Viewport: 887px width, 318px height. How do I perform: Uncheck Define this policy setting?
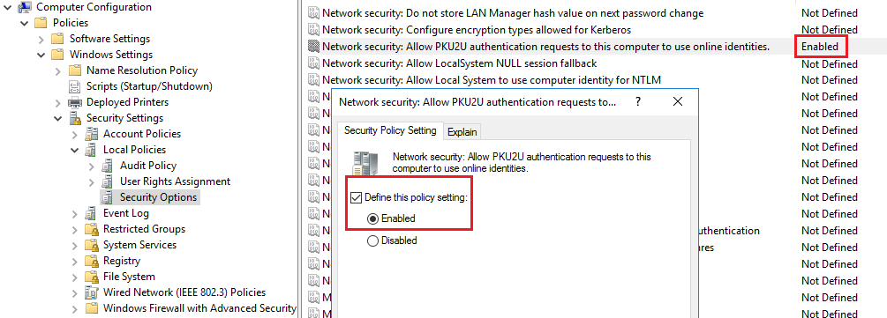357,197
